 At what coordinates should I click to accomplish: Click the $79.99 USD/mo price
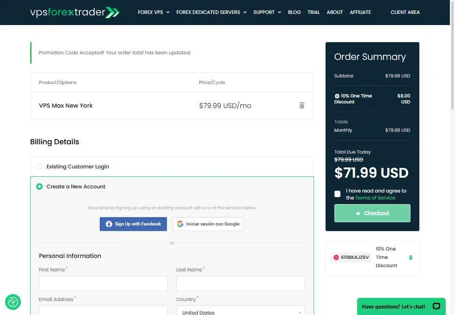225,106
